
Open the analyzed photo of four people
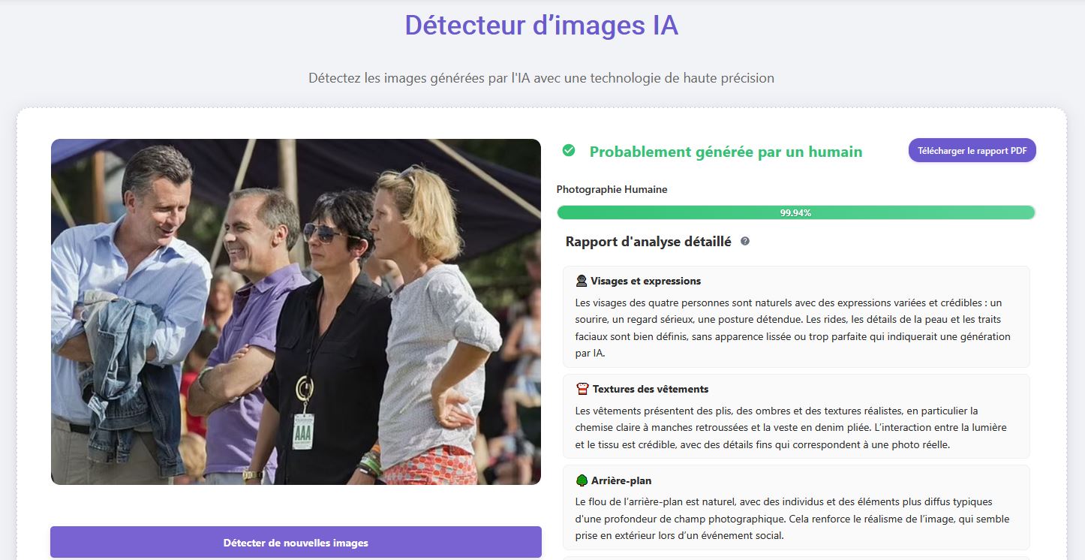point(296,312)
